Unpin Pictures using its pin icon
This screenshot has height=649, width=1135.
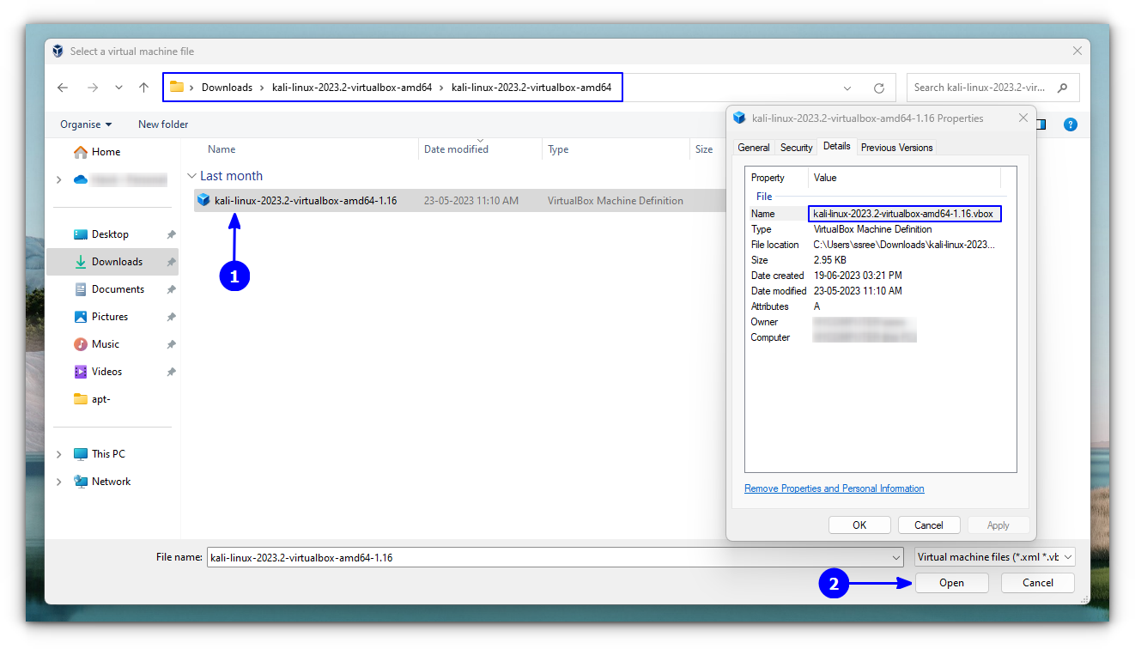[x=172, y=317]
